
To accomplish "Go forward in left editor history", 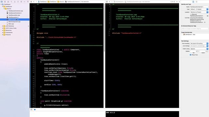I will (36, 2).
